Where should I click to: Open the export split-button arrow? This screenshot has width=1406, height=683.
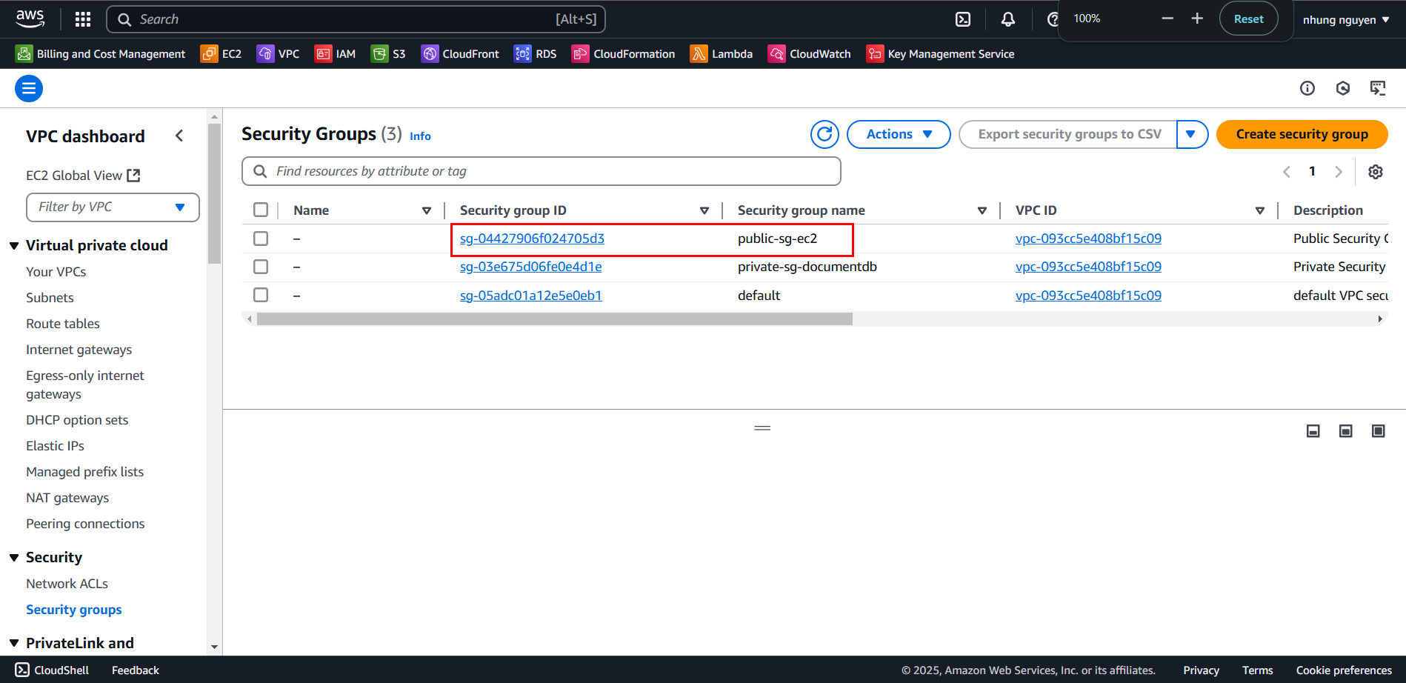1191,134
